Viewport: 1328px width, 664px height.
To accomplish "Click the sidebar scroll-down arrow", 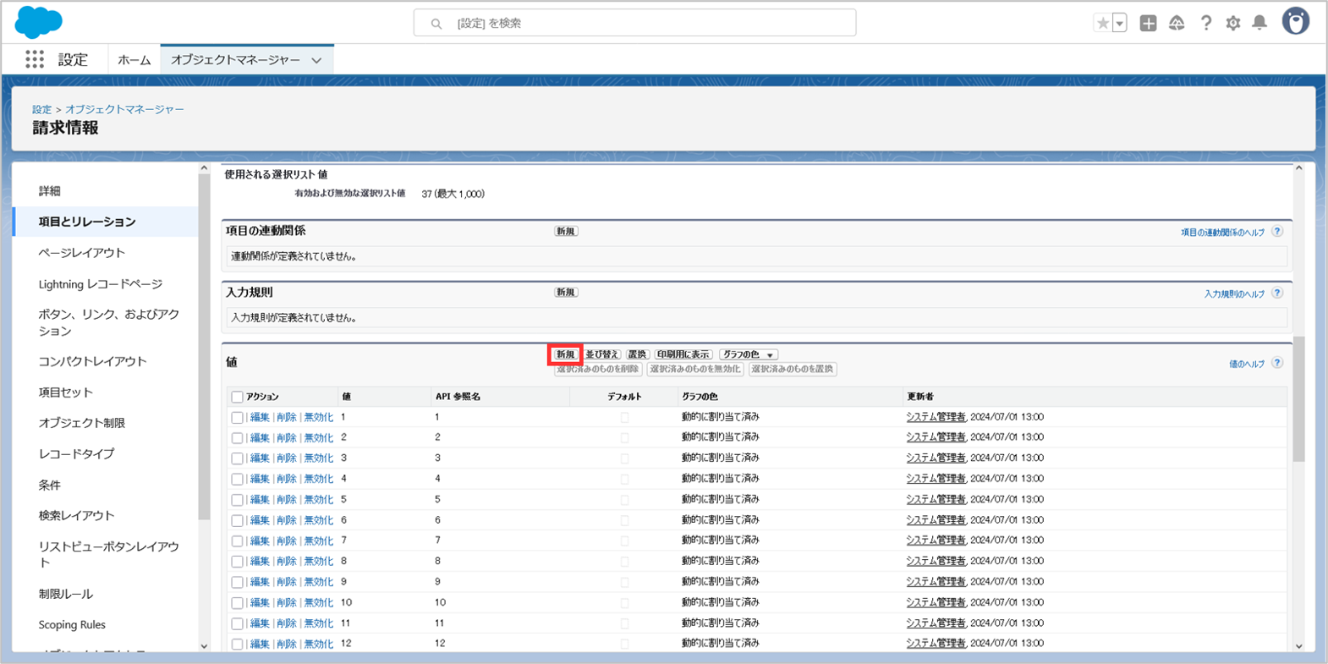I will [204, 646].
